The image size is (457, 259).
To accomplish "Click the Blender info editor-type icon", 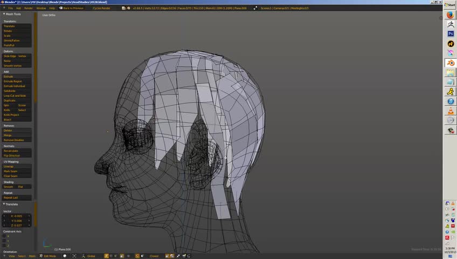I will [x=3, y=8].
